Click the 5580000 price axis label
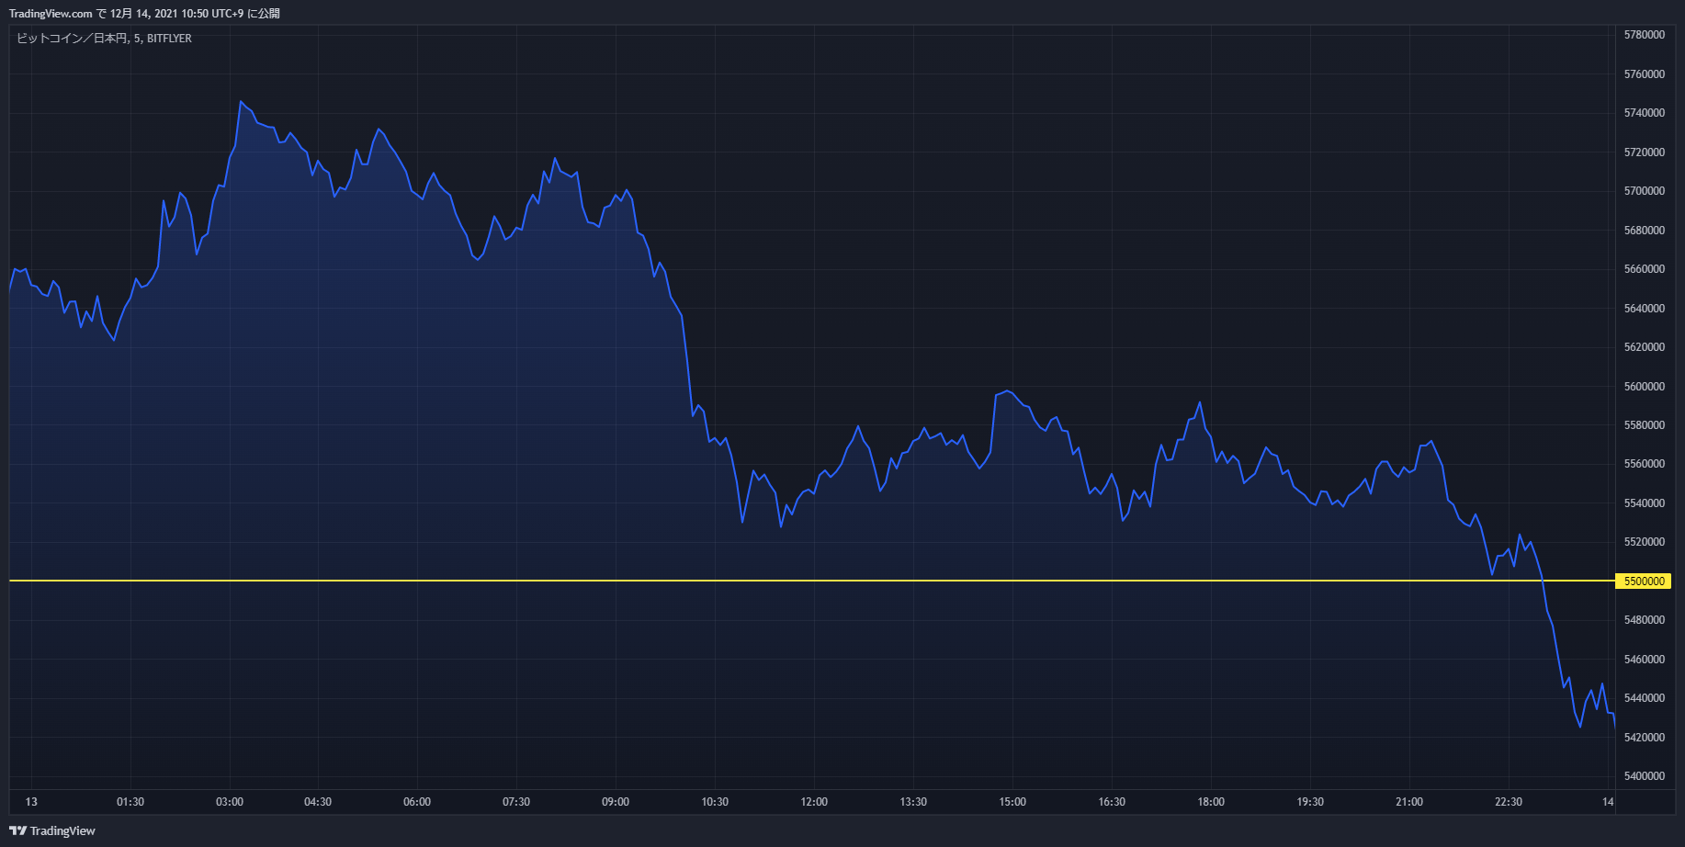 pyautogui.click(x=1645, y=425)
